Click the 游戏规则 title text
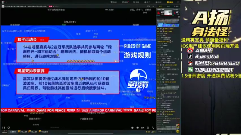The height and width of the screenshot is (135, 241). pos(137,55)
